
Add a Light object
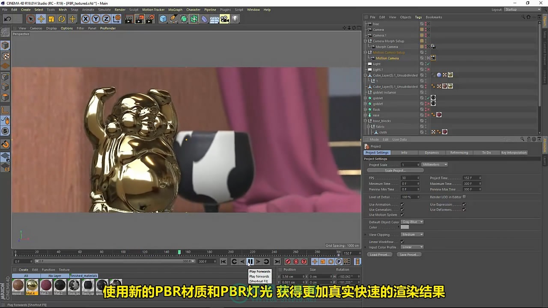[x=235, y=19]
